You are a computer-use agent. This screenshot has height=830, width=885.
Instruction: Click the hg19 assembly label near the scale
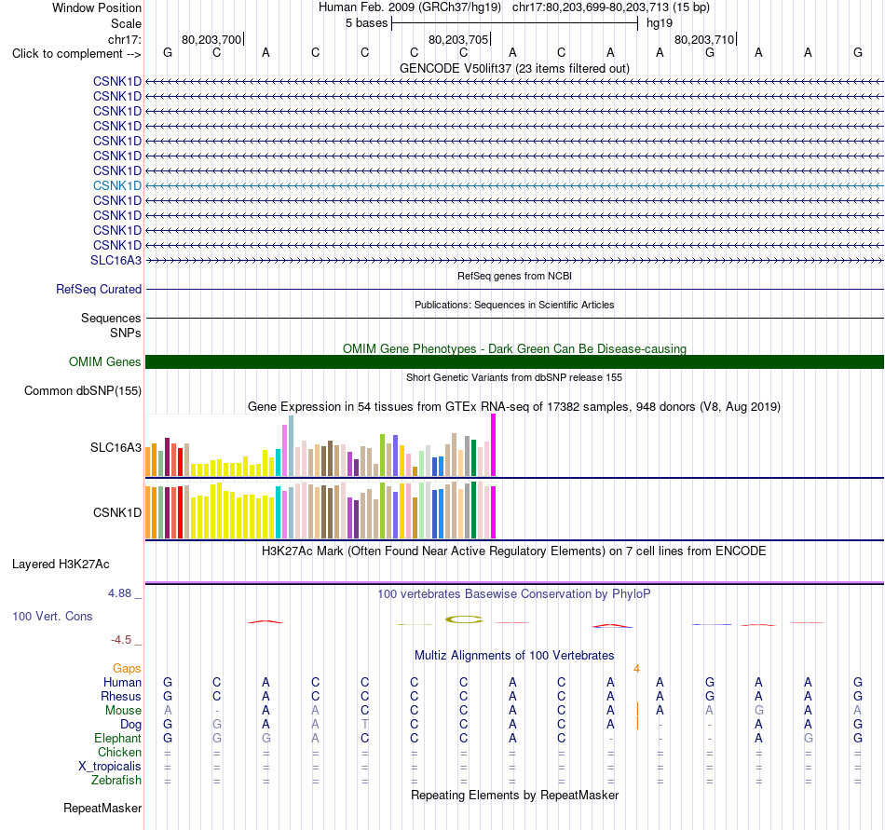tap(660, 23)
